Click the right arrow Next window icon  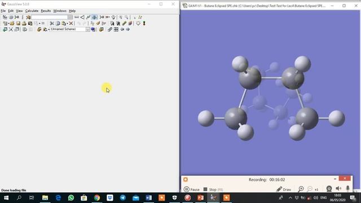pyautogui.click(x=128, y=29)
